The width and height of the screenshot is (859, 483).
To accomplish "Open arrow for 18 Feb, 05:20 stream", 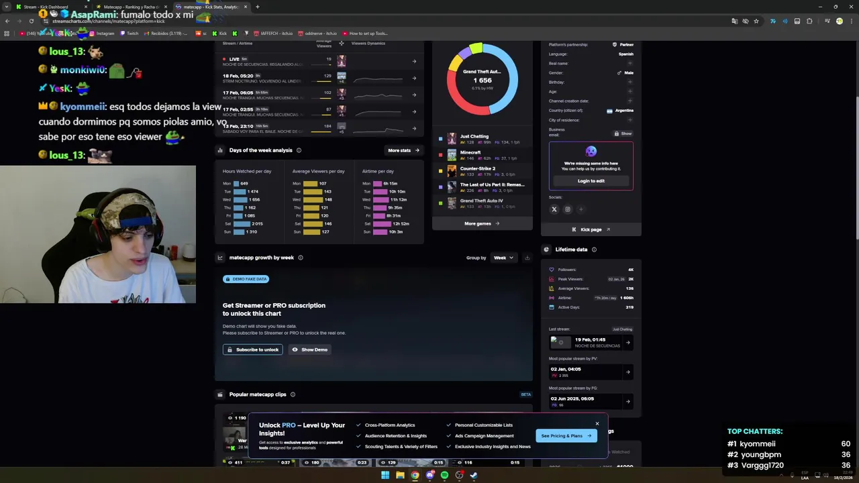I will coord(414,78).
